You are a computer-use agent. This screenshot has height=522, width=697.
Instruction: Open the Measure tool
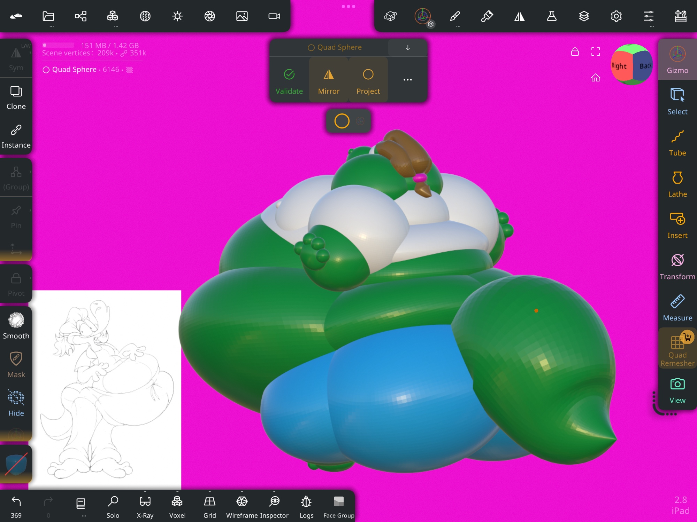coord(677,308)
